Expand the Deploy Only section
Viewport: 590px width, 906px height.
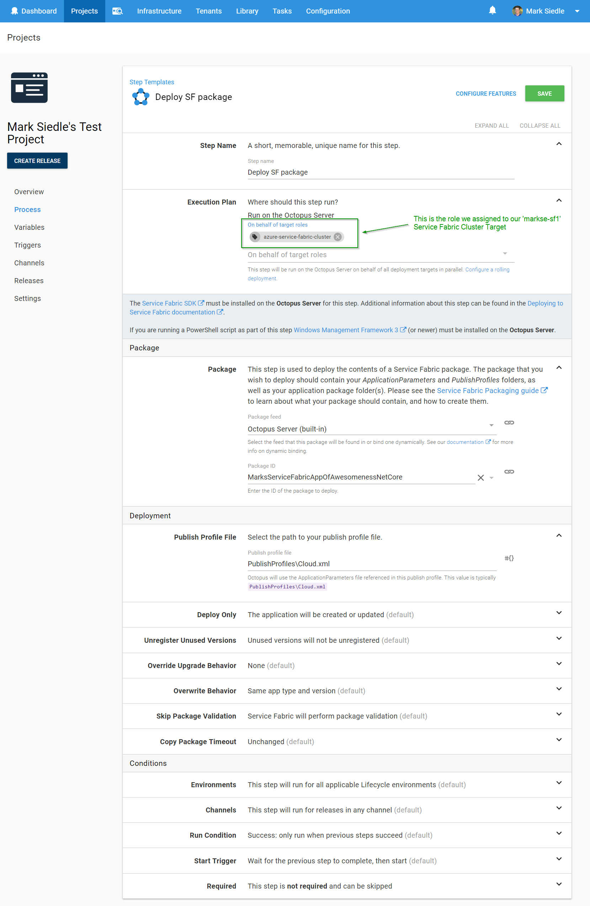point(559,613)
